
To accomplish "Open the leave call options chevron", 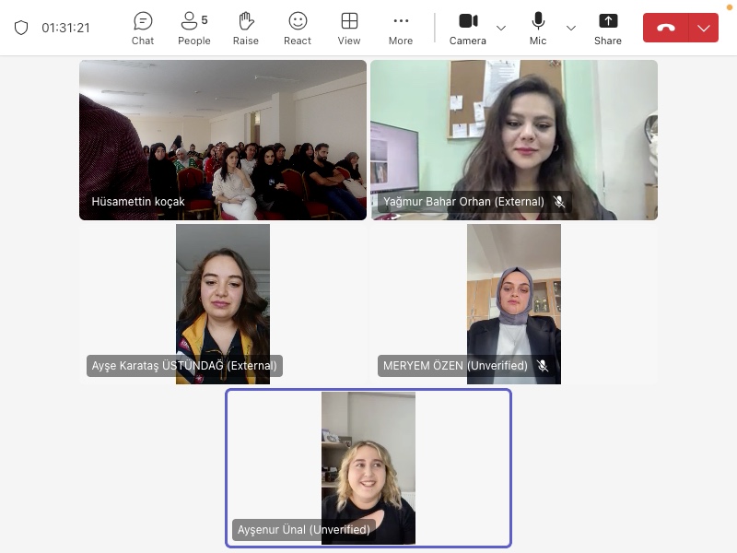I will pos(704,28).
